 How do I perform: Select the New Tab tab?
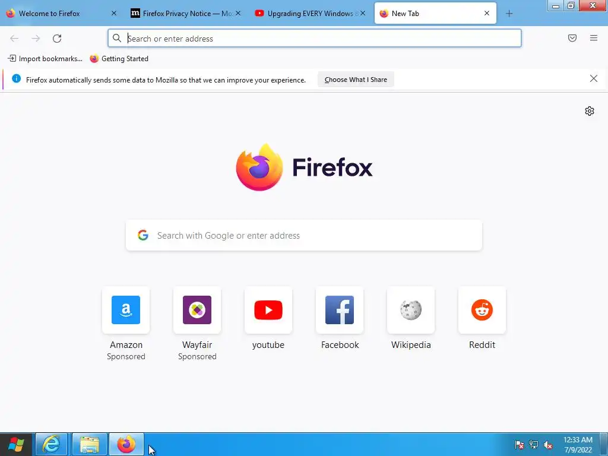click(x=435, y=14)
